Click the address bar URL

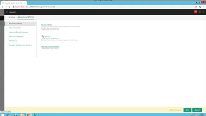pos(40,7)
